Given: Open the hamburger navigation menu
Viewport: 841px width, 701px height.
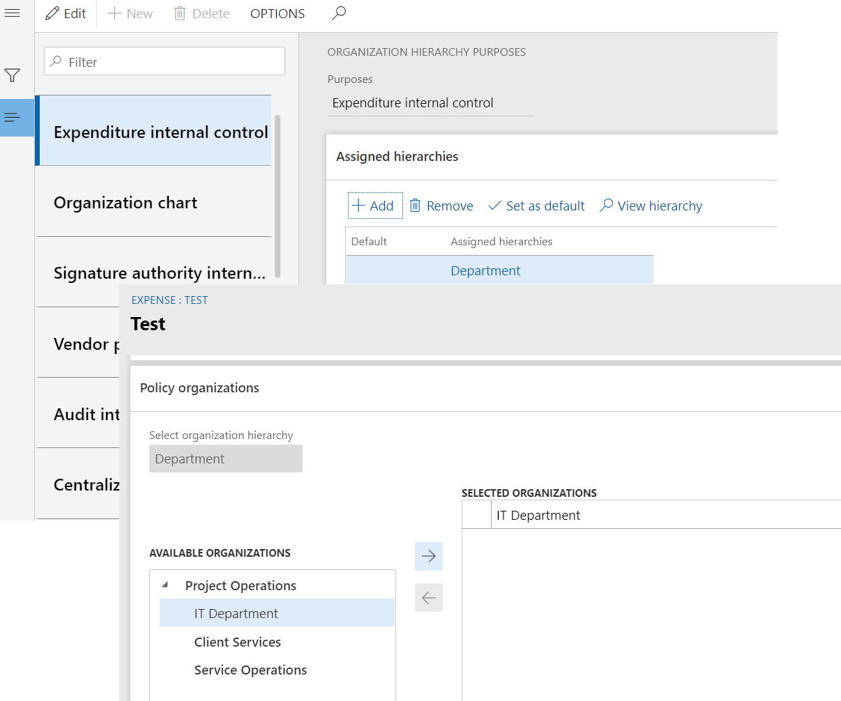Looking at the screenshot, I should click(x=12, y=13).
